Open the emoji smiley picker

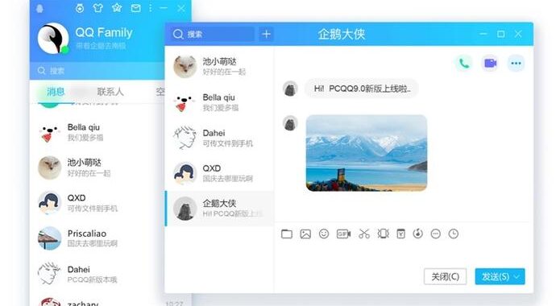[x=324, y=234]
